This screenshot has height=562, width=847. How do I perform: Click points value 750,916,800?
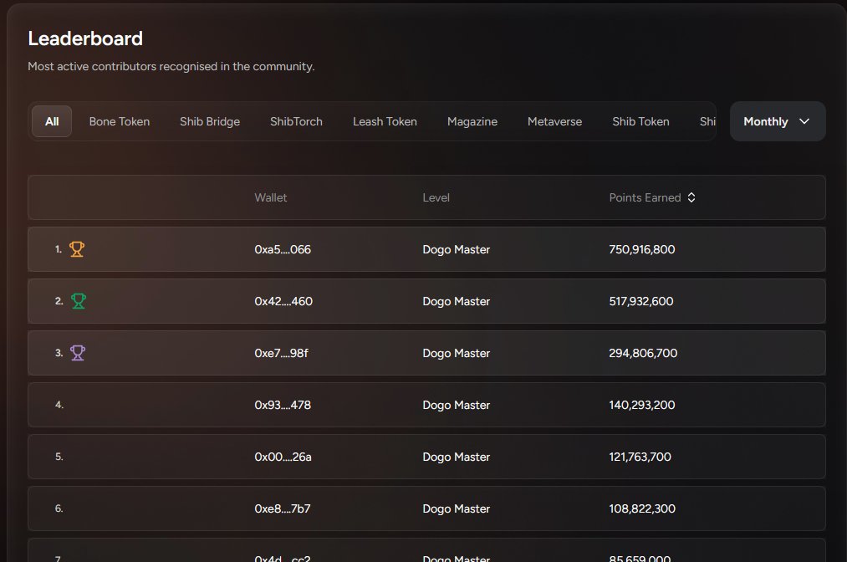click(642, 250)
